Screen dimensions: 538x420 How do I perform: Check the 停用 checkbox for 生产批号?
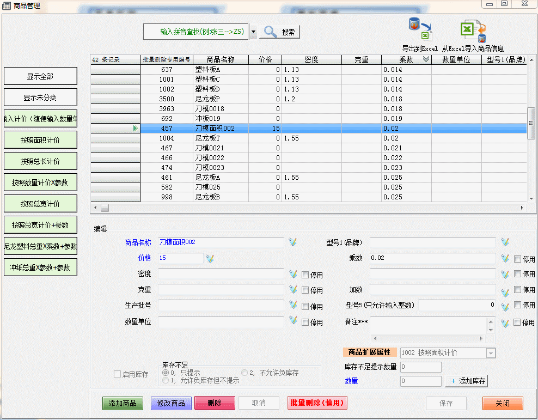click(305, 307)
